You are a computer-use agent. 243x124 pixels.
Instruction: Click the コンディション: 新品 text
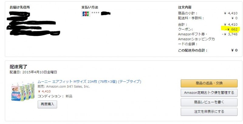(55, 96)
